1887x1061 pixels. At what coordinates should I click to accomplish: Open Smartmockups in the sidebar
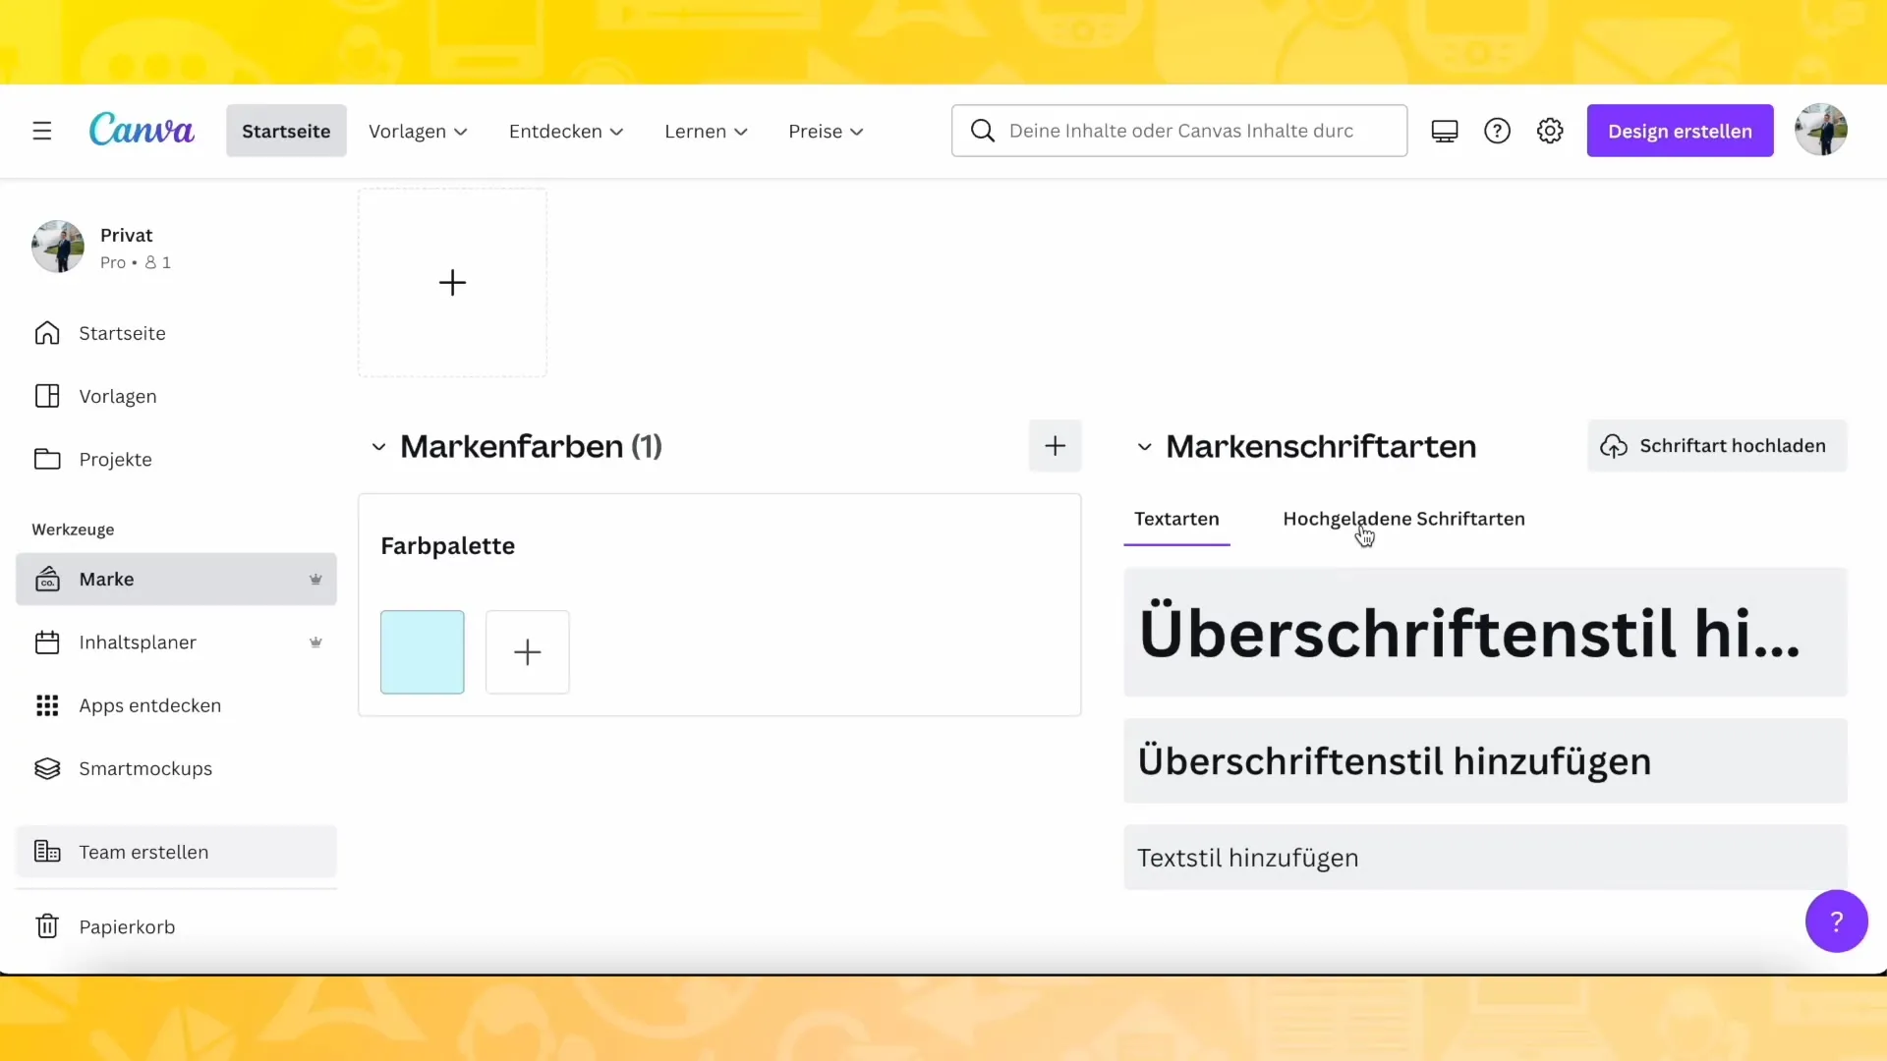coord(176,768)
